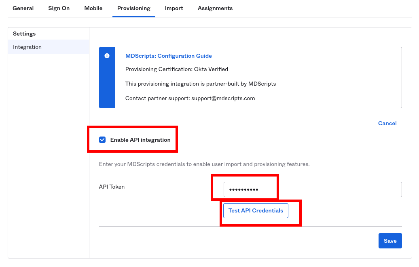419x267 pixels.
Task: Click the Settings sidebar heading
Action: (x=24, y=34)
